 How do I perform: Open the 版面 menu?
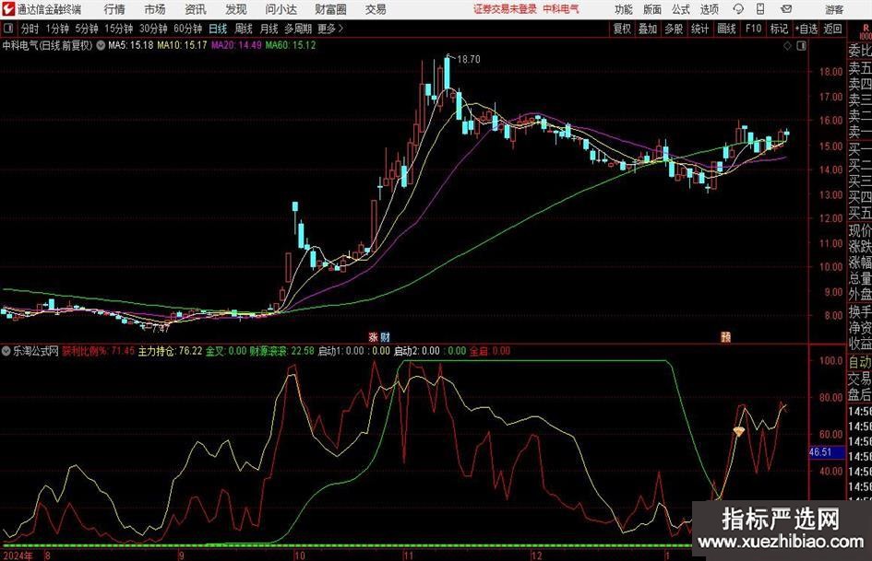coord(652,9)
